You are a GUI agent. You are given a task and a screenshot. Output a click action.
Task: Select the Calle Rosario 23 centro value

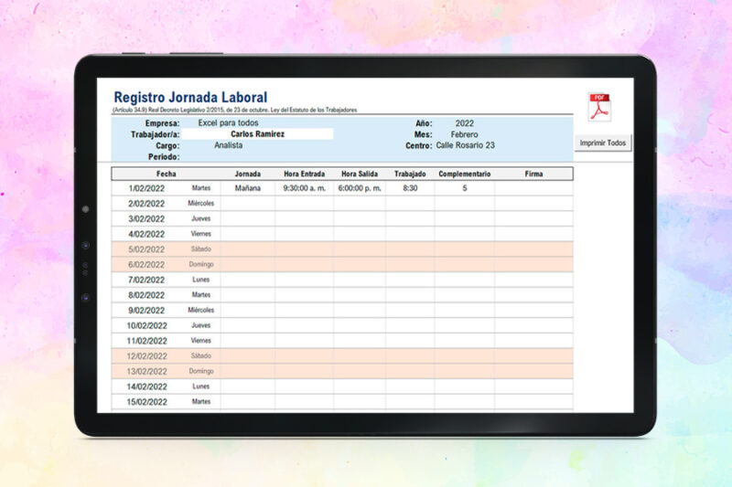[x=465, y=145]
